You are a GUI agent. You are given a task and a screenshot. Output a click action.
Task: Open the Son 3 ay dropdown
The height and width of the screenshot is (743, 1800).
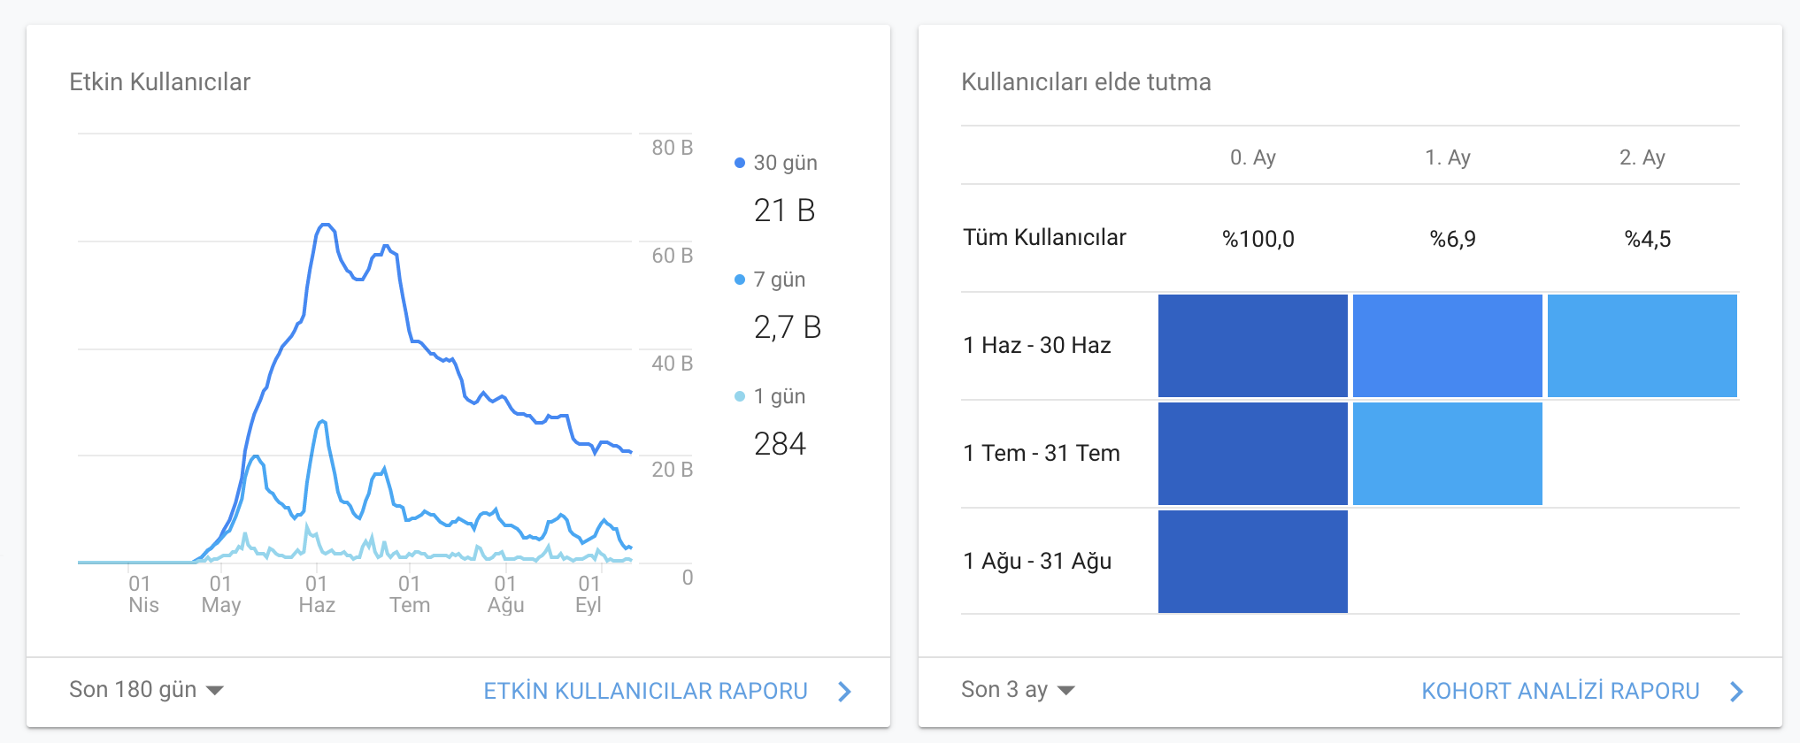point(1018,690)
